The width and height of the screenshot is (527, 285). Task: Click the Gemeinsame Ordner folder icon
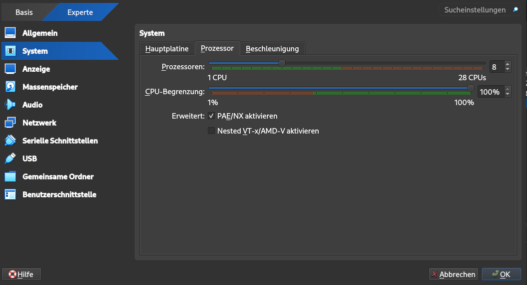pyautogui.click(x=10, y=176)
